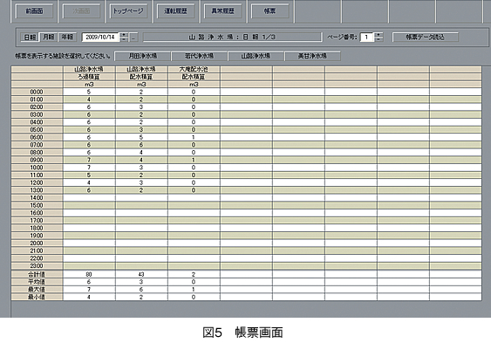Screen dimensions: 491x343
Task: Select the 01:00 time row label
Action: coord(37,99)
